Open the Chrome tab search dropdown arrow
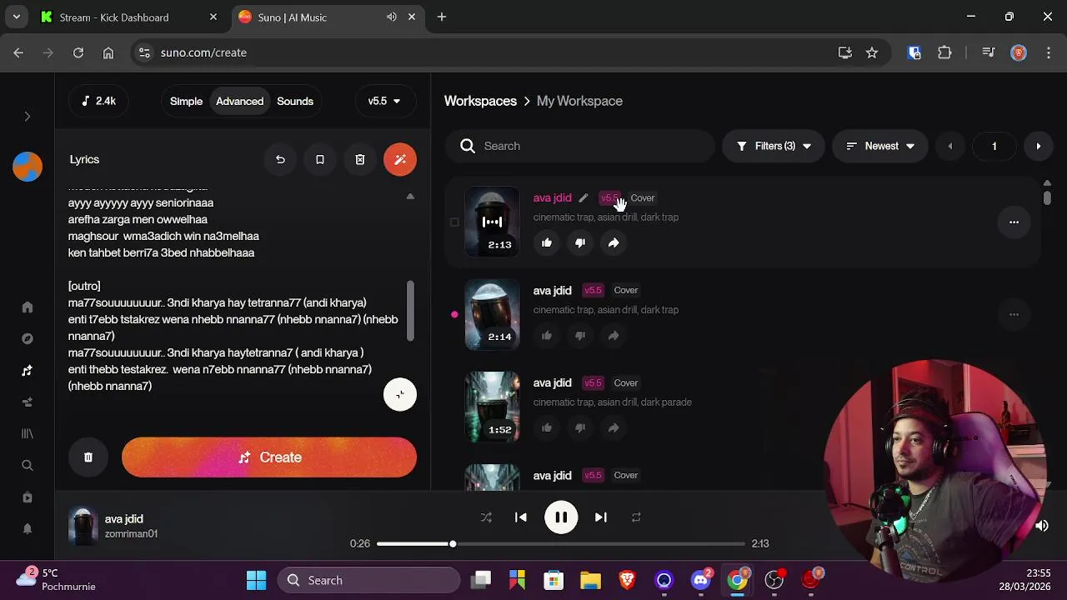Viewport: 1067px width, 600px height. pyautogui.click(x=16, y=17)
